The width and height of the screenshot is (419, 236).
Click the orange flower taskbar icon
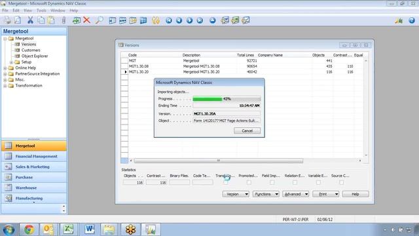(130, 229)
